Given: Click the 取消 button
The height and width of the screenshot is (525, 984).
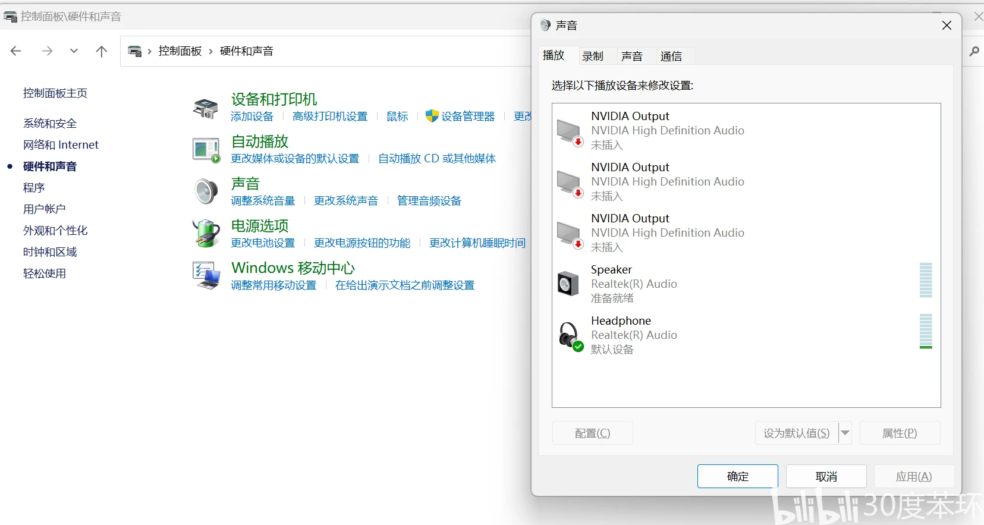Looking at the screenshot, I should point(826,476).
